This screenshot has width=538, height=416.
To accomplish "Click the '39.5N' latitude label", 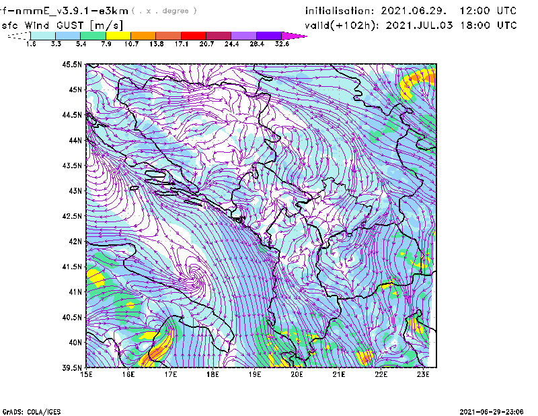I will point(72,368).
